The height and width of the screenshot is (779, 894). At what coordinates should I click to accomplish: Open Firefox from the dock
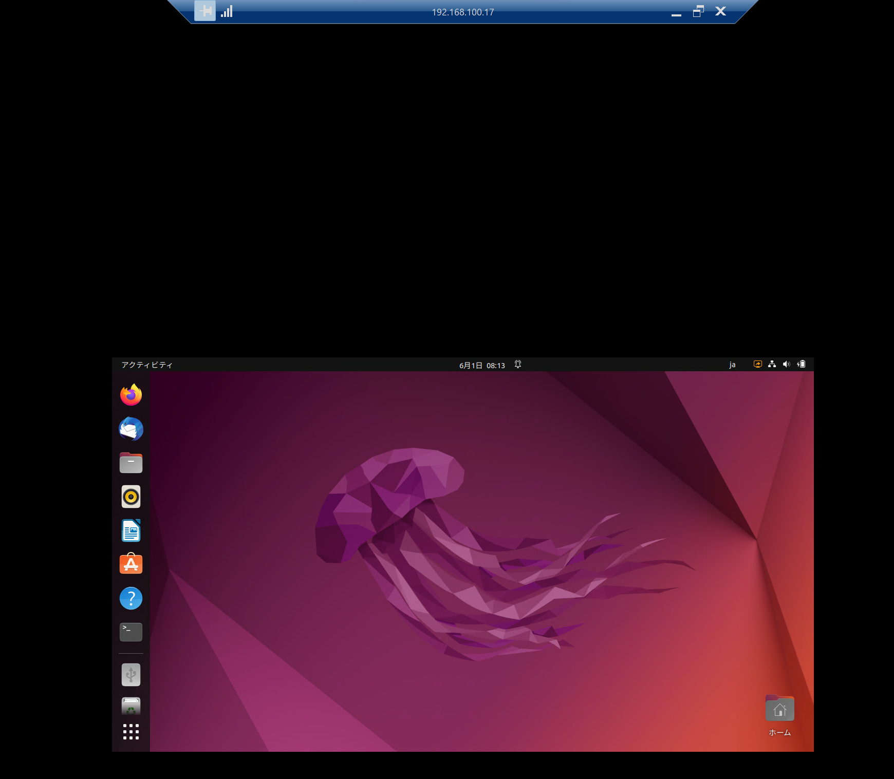pyautogui.click(x=131, y=395)
